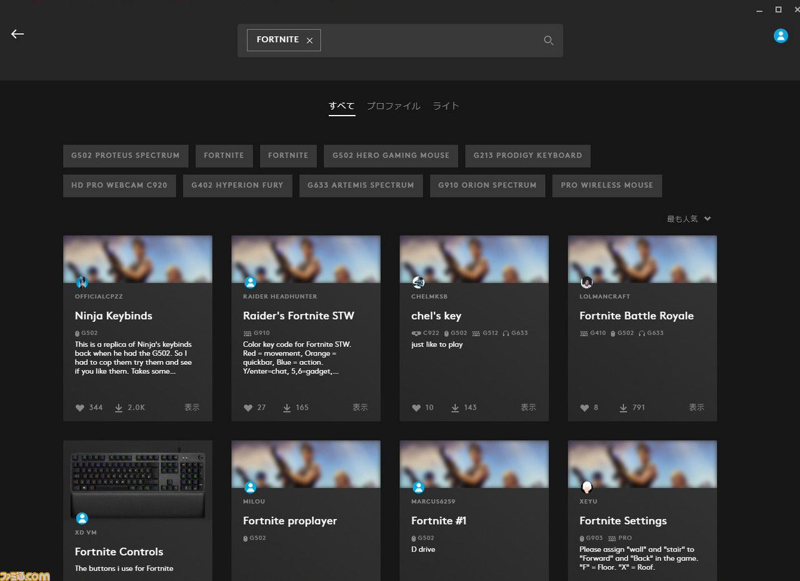Filter by G910 ORION SPECTRUM tag
Screen dimensions: 800x581
(487, 186)
